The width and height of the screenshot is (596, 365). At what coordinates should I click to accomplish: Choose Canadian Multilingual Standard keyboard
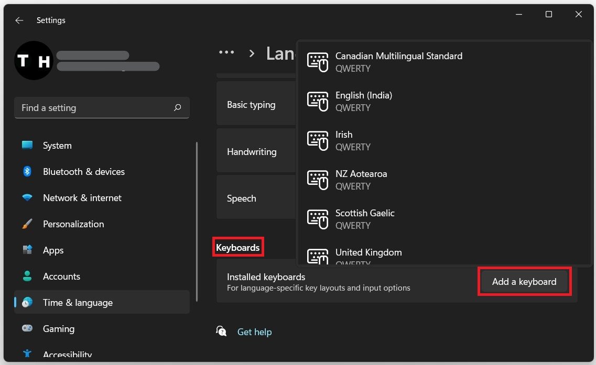(398, 62)
